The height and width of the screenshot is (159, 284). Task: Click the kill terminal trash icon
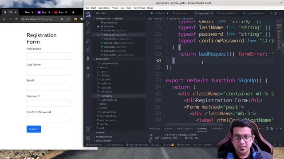[272, 129]
